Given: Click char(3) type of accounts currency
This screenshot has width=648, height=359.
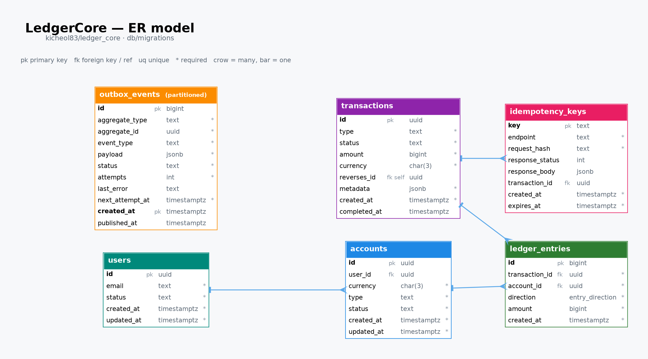Looking at the screenshot, I should tap(412, 286).
